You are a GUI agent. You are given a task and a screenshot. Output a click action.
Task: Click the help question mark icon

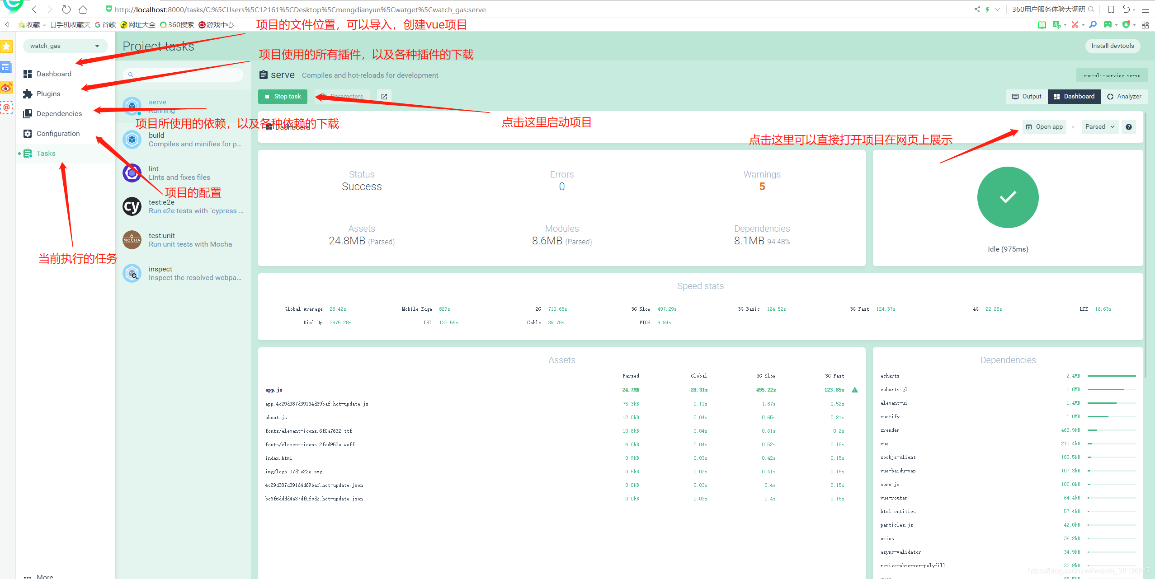pyautogui.click(x=1128, y=127)
